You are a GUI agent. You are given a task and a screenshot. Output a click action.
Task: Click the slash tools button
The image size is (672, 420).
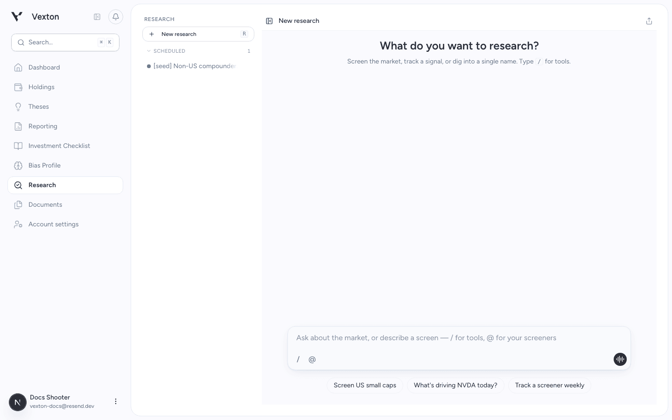(x=298, y=359)
